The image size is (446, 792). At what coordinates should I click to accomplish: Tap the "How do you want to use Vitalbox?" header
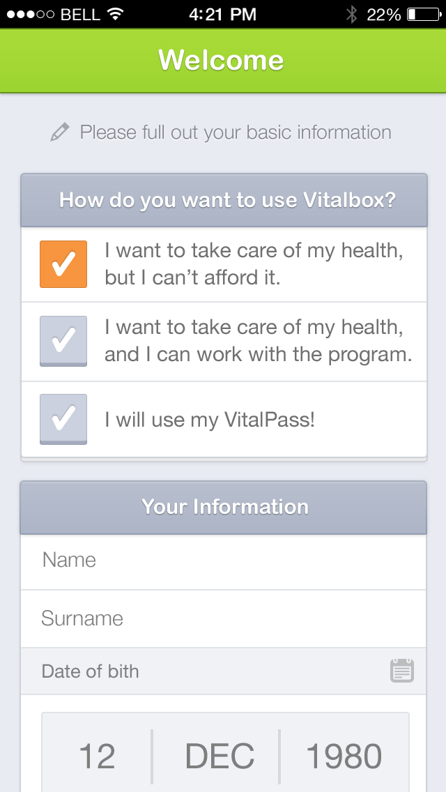(x=227, y=201)
